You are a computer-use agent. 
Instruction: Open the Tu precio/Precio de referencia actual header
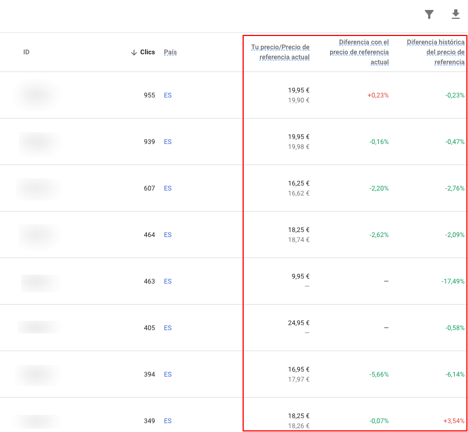(x=280, y=52)
